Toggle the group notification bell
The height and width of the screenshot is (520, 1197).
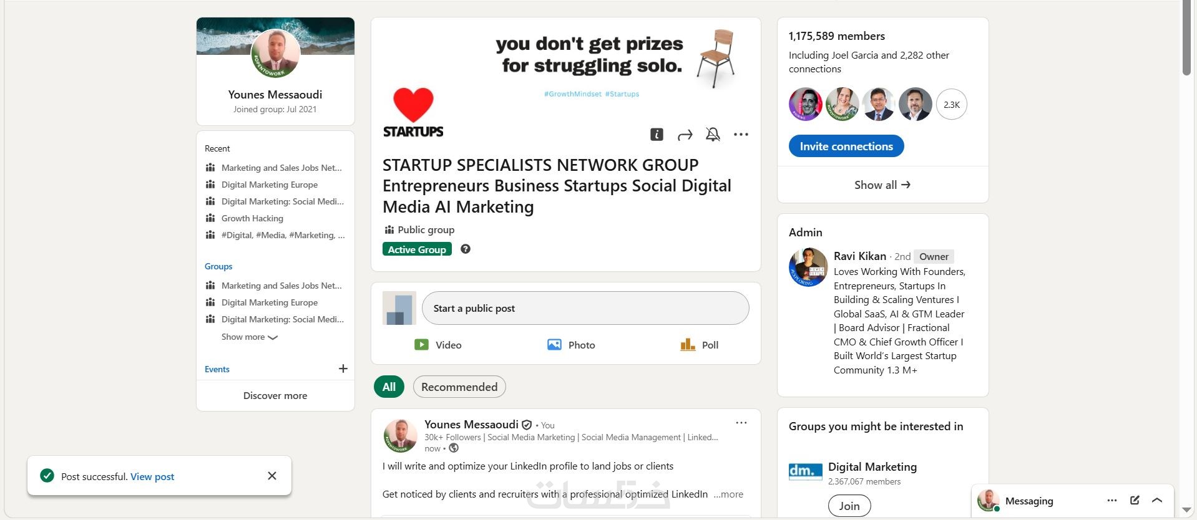point(713,135)
